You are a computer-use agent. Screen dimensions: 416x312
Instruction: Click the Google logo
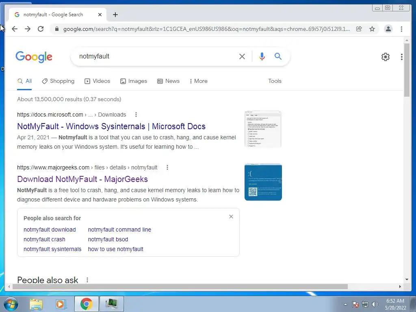34,57
